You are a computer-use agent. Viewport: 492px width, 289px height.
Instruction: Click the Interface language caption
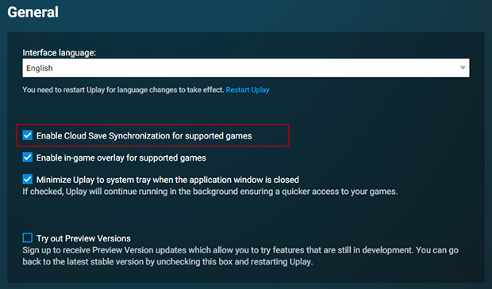[x=59, y=52]
